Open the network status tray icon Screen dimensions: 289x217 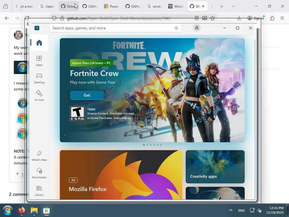[252, 210]
